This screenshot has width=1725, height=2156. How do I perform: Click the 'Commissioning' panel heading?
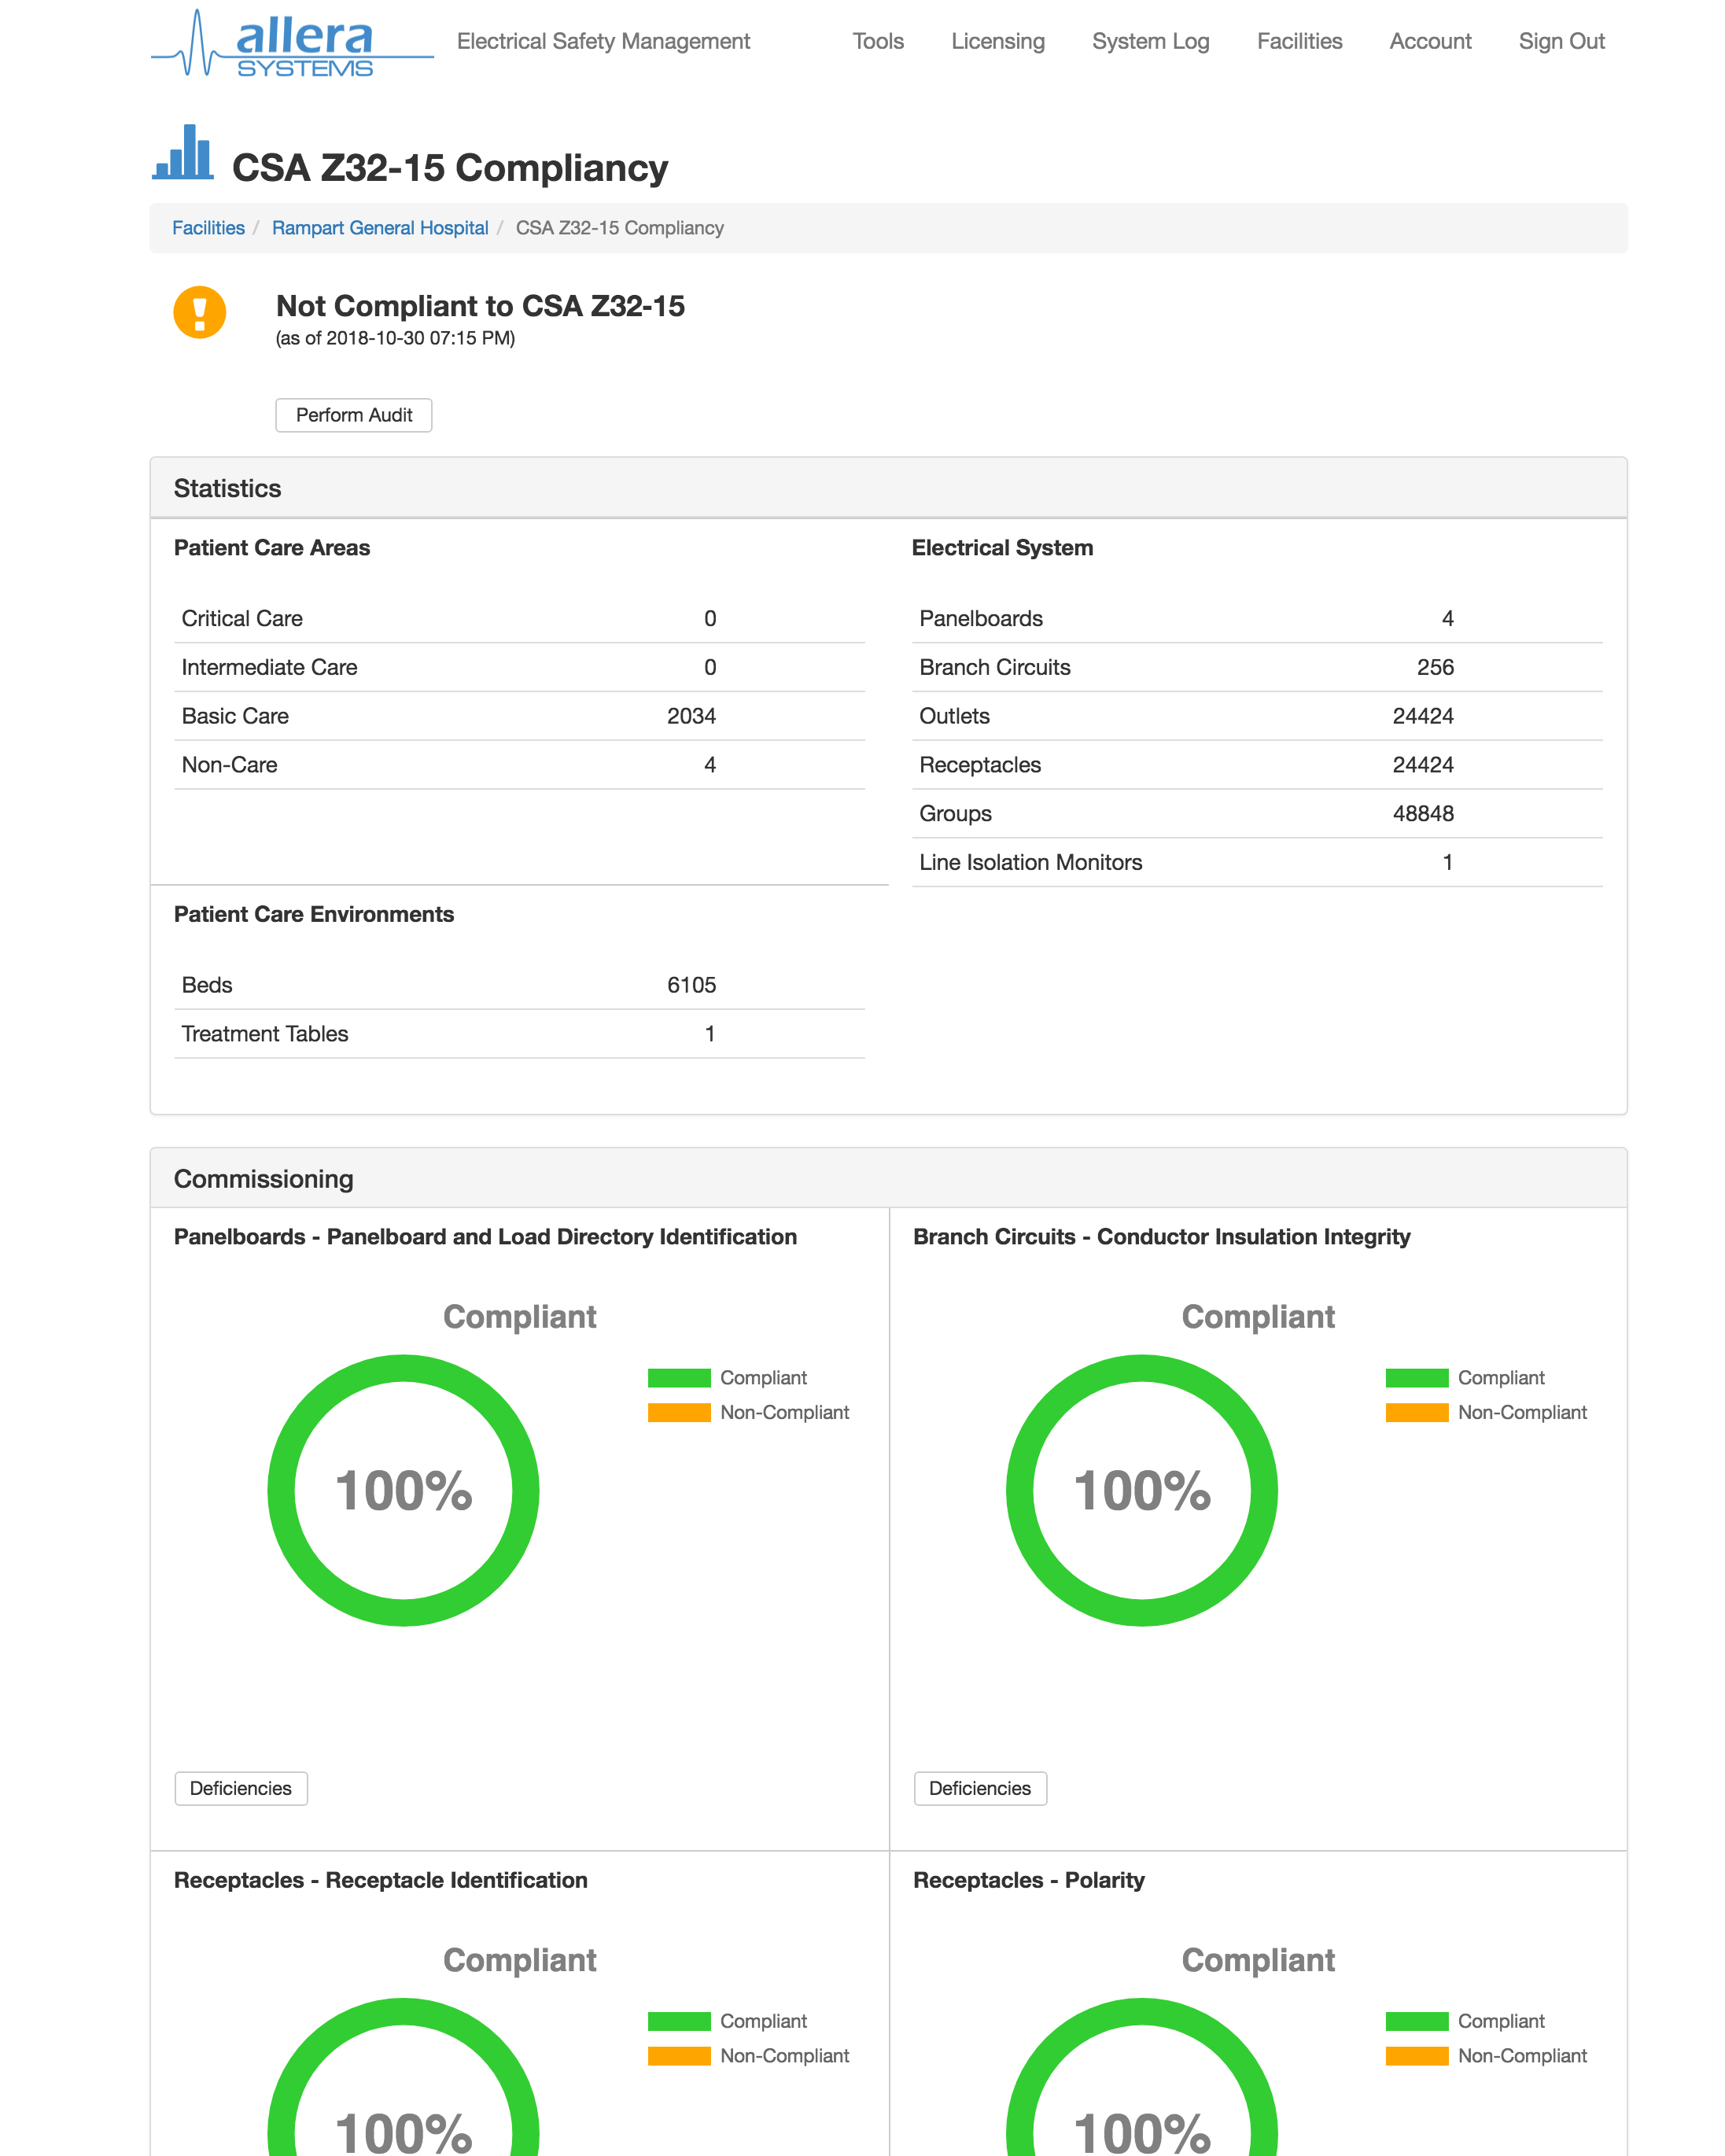(x=263, y=1179)
